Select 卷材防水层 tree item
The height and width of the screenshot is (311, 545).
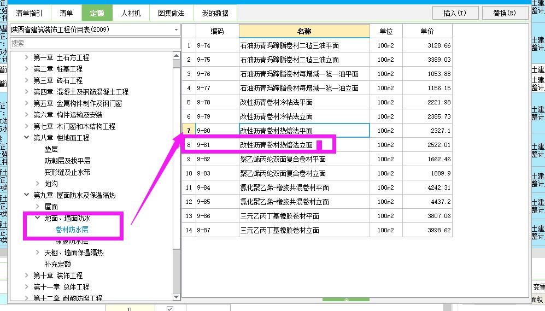click(x=72, y=230)
